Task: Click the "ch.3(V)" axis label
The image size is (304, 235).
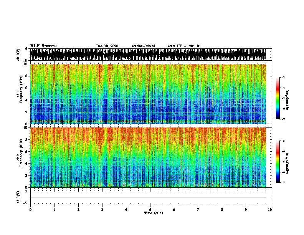Action: pos(18,197)
